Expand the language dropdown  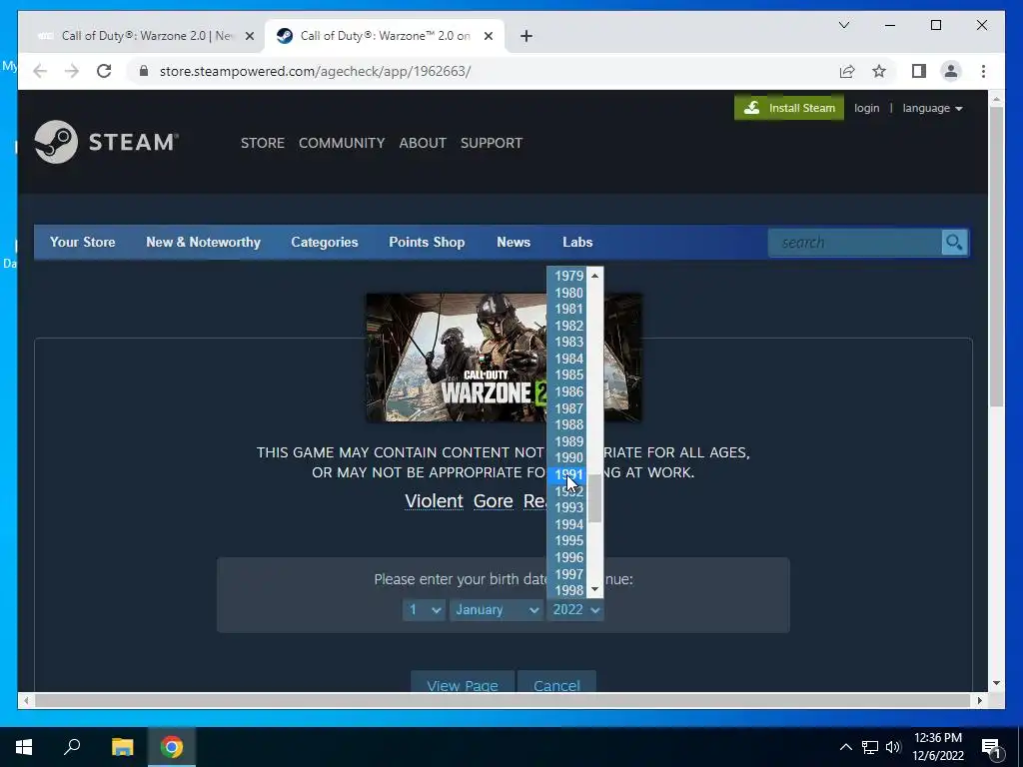pos(932,108)
